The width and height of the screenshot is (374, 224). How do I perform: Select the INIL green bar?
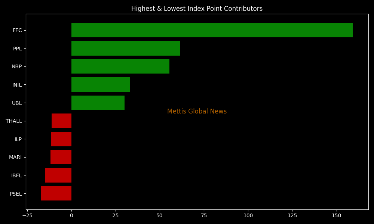(x=101, y=84)
